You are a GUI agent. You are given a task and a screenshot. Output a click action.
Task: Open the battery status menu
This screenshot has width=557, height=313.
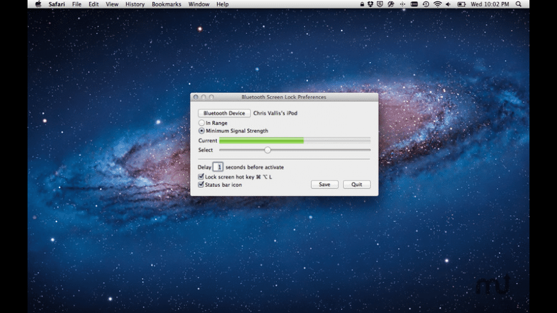coord(462,4)
